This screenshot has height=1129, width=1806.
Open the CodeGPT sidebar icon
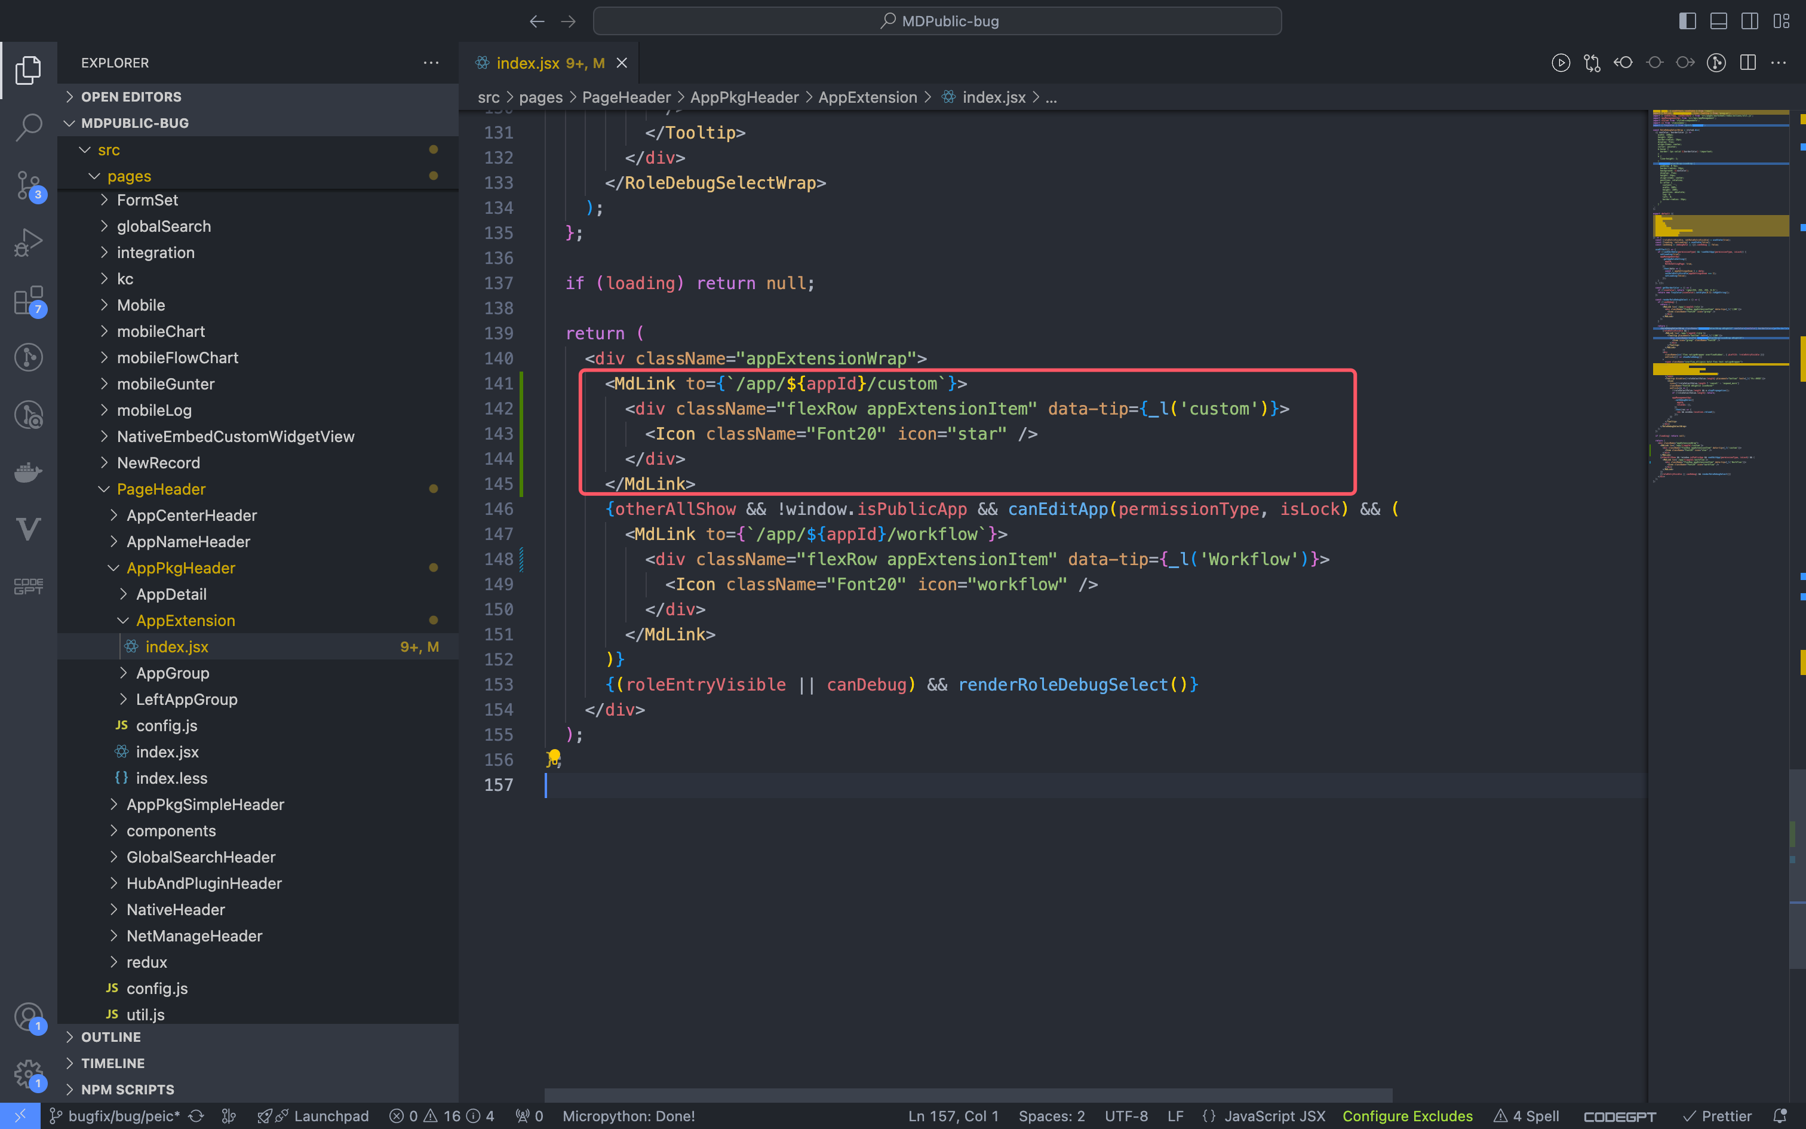point(28,586)
